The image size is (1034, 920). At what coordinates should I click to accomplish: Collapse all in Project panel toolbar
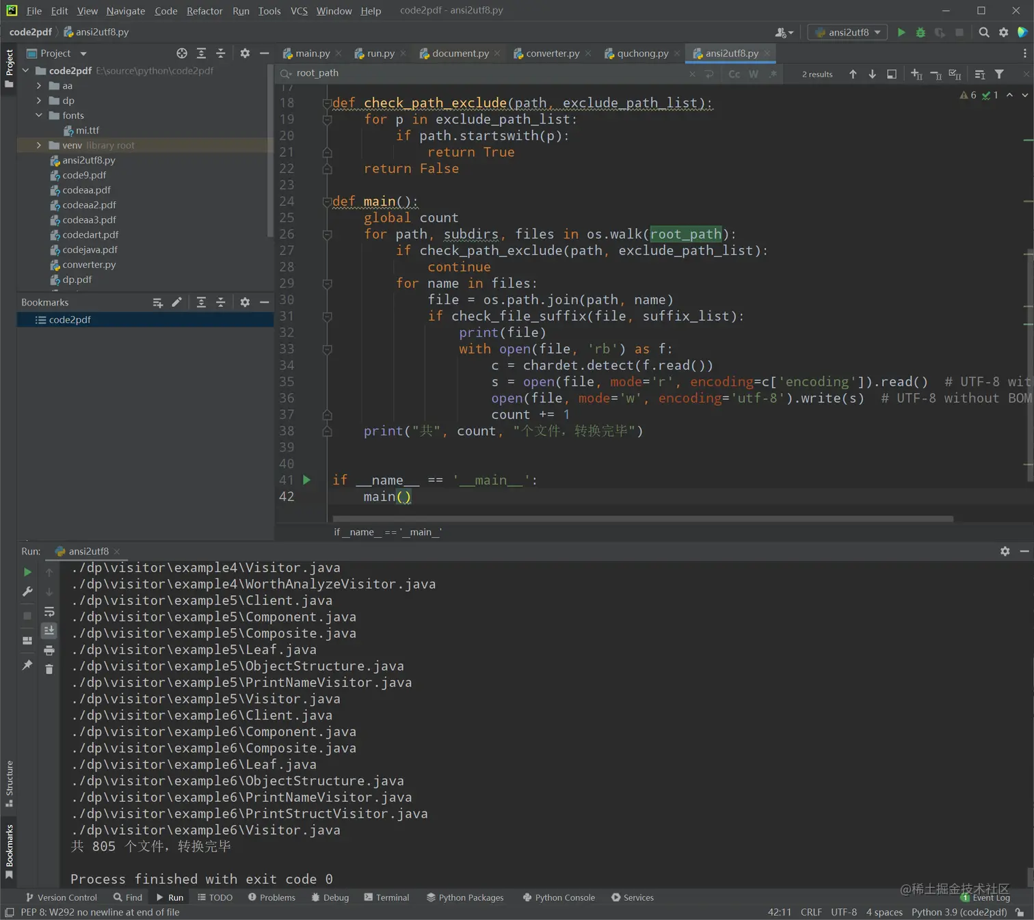(x=220, y=53)
